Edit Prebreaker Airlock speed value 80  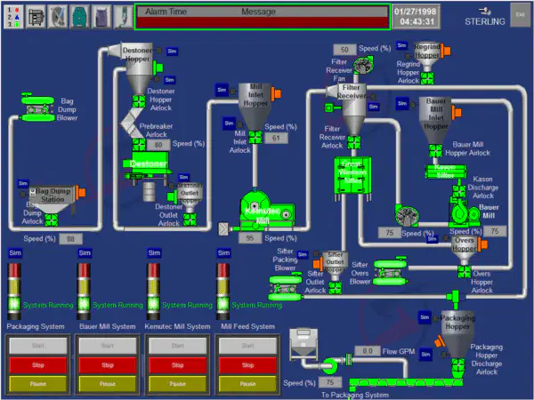click(x=158, y=145)
